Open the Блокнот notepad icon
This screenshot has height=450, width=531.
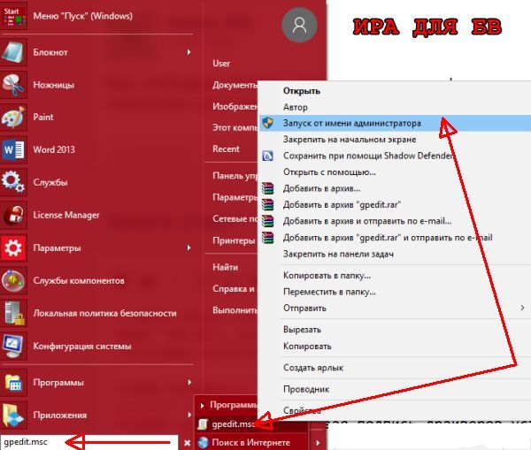(13, 52)
